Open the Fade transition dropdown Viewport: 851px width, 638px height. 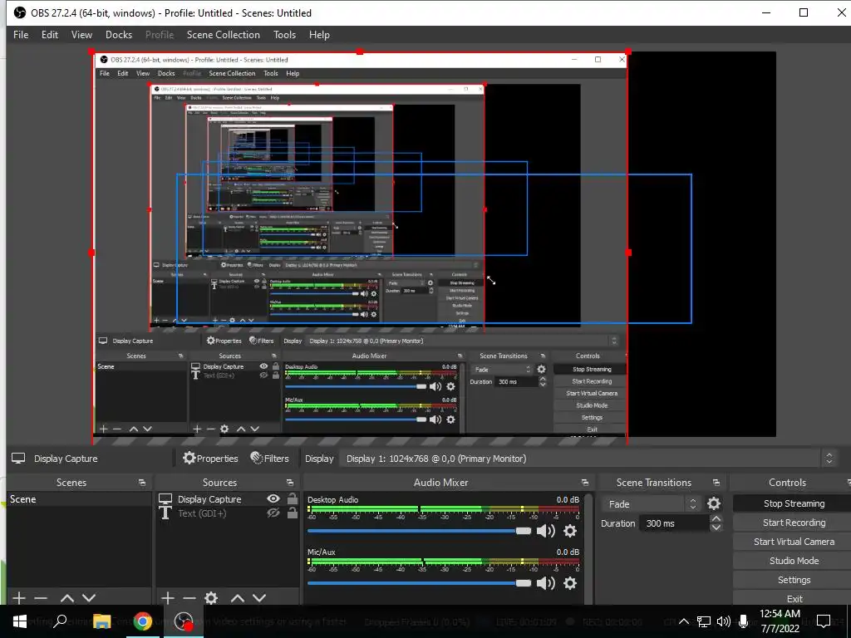[x=650, y=504]
